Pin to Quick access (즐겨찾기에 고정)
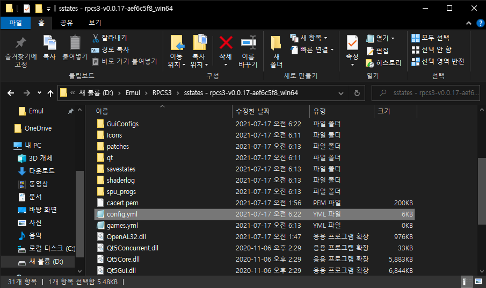This screenshot has width=486, height=288. tap(21, 52)
